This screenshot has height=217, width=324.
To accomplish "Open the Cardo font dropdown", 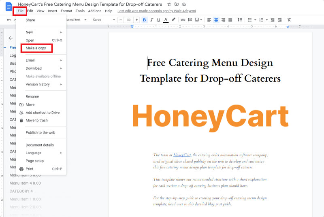I will [104, 20].
